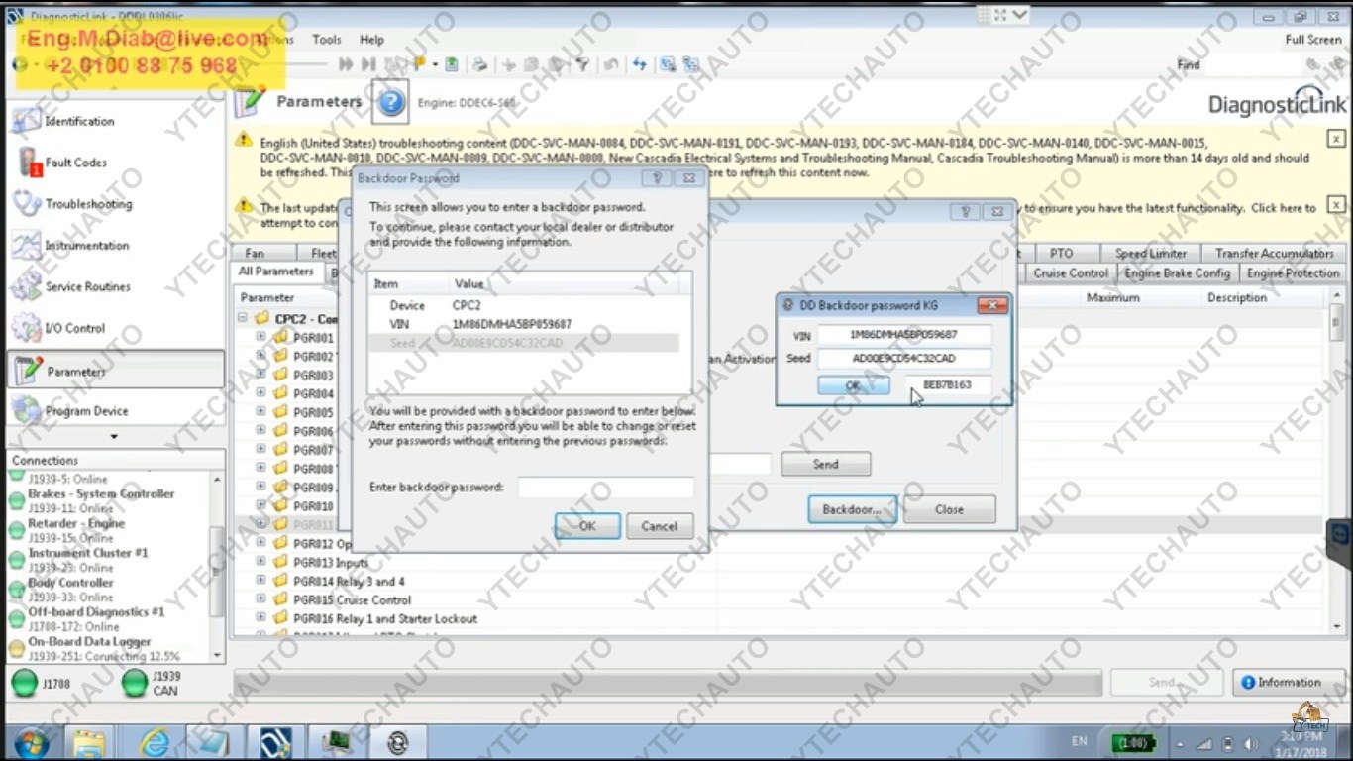The width and height of the screenshot is (1353, 761).
Task: Expand the PGR005 tree node
Action: (261, 411)
